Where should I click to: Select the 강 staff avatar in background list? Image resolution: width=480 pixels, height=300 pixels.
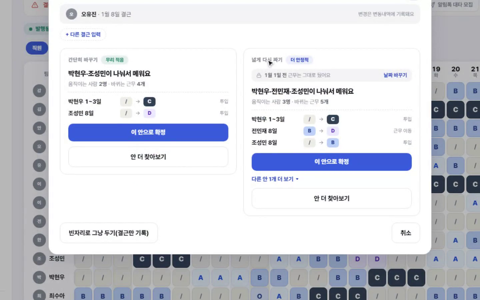point(39,91)
